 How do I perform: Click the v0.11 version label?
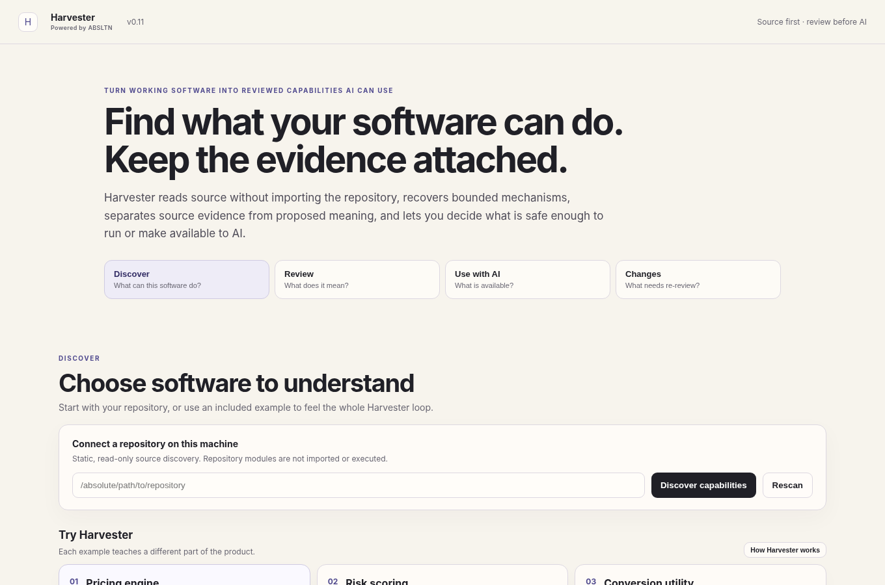tap(135, 22)
